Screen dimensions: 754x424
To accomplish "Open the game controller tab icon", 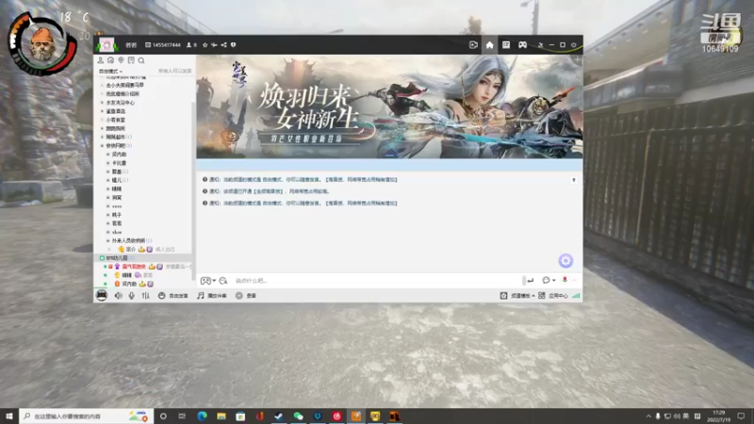I will [x=522, y=44].
